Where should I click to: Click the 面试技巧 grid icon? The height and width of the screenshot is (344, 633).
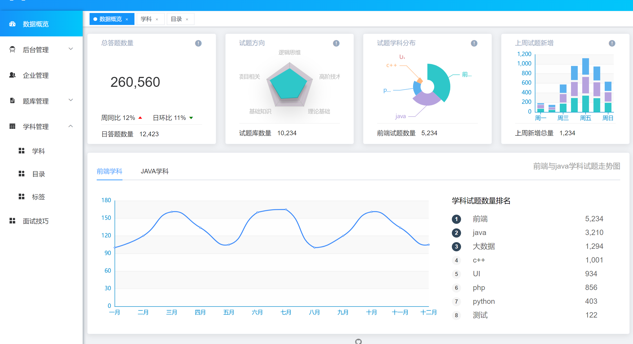tap(12, 221)
